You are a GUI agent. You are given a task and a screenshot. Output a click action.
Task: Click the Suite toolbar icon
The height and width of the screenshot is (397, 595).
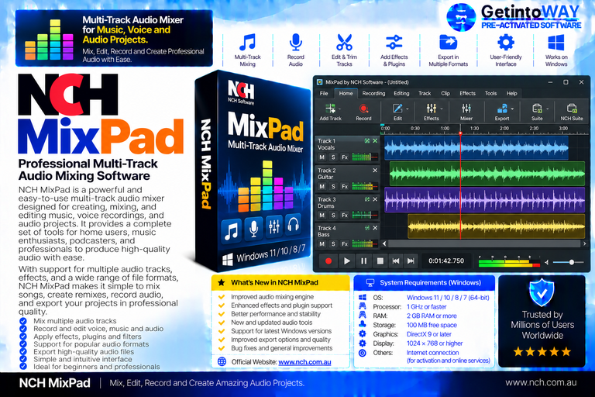point(537,109)
